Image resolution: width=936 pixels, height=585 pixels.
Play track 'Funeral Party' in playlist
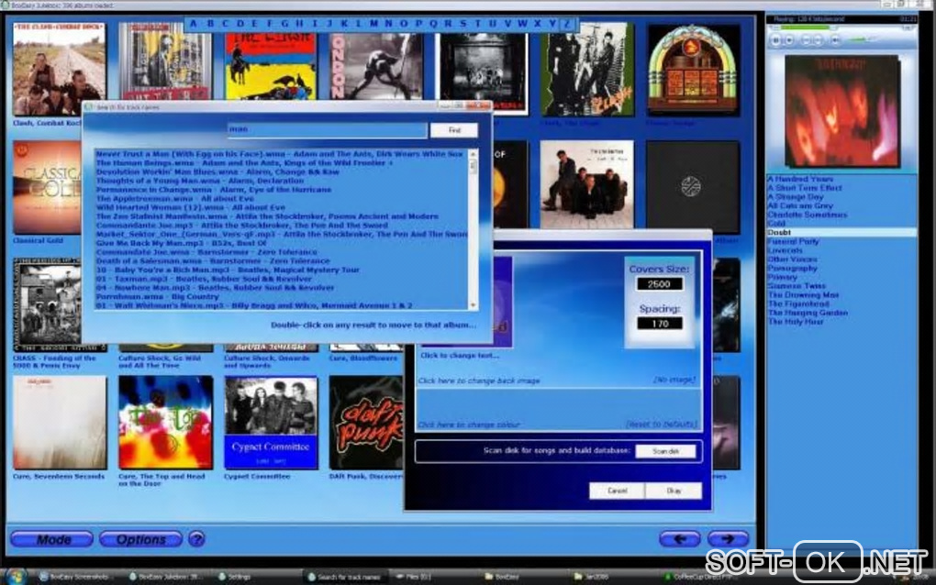pyautogui.click(x=794, y=241)
